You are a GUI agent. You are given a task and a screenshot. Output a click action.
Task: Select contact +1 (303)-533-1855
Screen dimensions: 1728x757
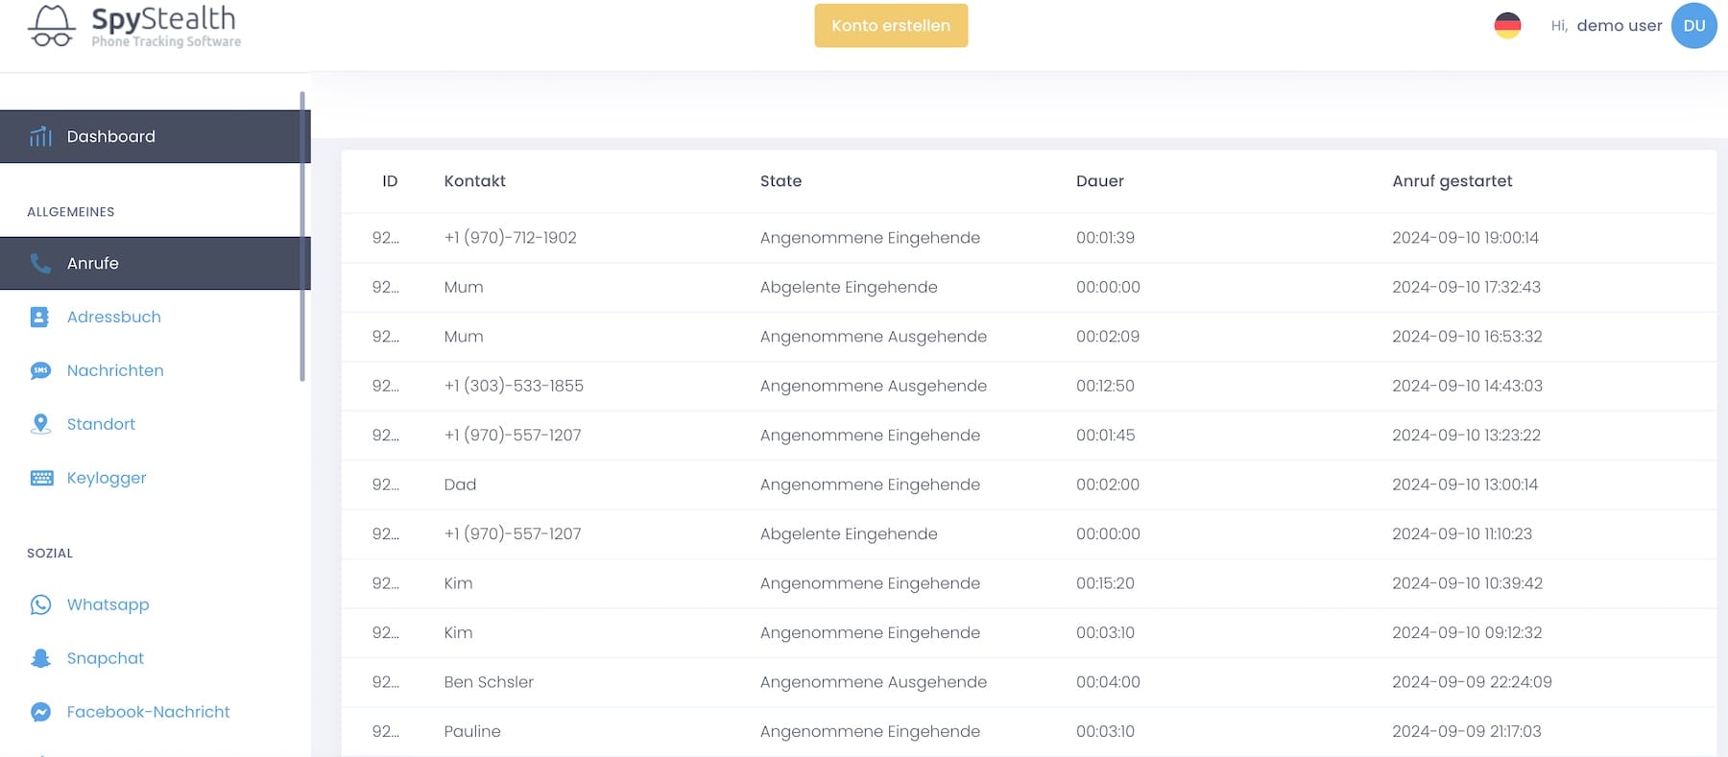click(514, 386)
